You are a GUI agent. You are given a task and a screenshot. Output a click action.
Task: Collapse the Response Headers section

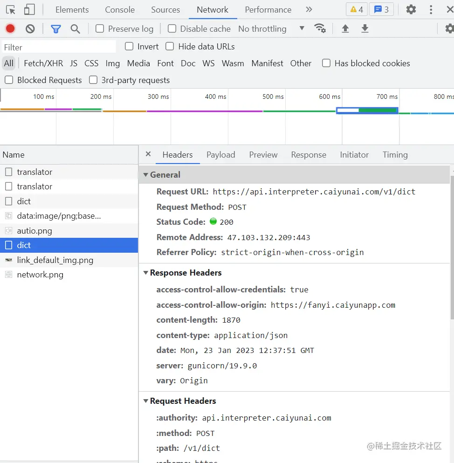(x=145, y=273)
